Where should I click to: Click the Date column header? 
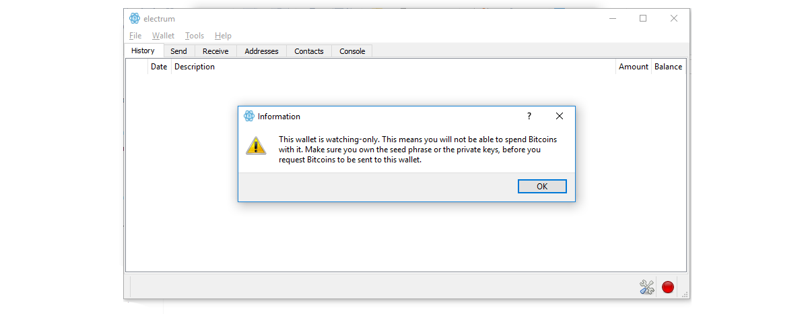tap(160, 67)
